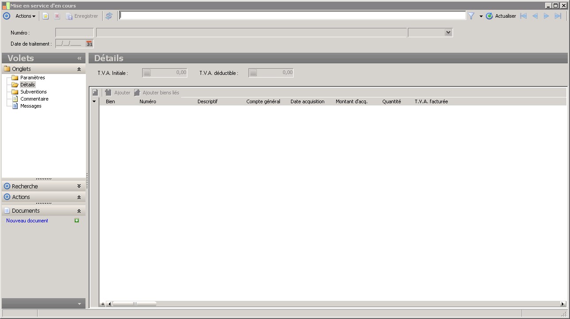
Task: Go to the next record
Action: tap(547, 16)
